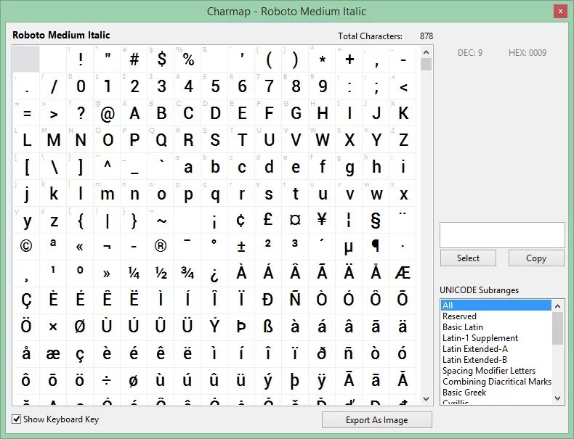Select the multiplication sign × glyph
Image resolution: width=574 pixels, height=439 pixels.
[54, 327]
